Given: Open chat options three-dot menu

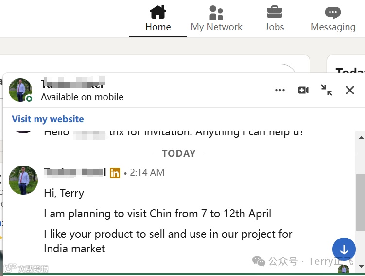Looking at the screenshot, I should (x=280, y=90).
